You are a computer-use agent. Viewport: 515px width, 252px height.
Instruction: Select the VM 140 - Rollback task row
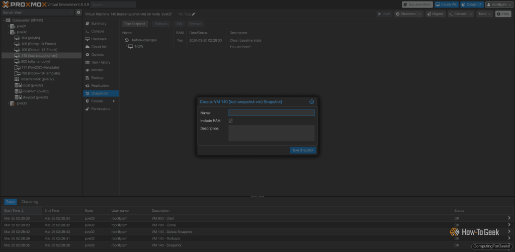tap(257, 238)
